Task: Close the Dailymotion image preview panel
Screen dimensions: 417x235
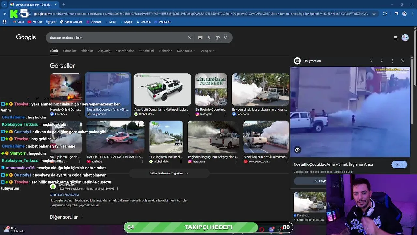Action: tap(403, 61)
